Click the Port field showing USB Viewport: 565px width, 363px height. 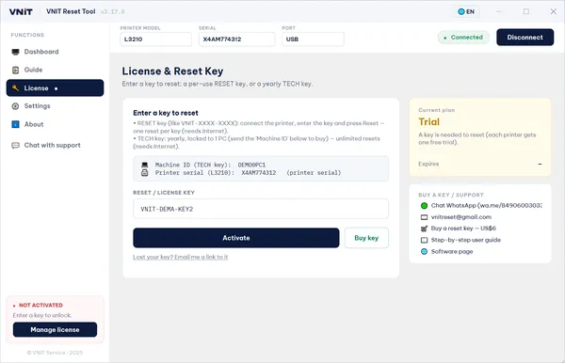coord(313,39)
